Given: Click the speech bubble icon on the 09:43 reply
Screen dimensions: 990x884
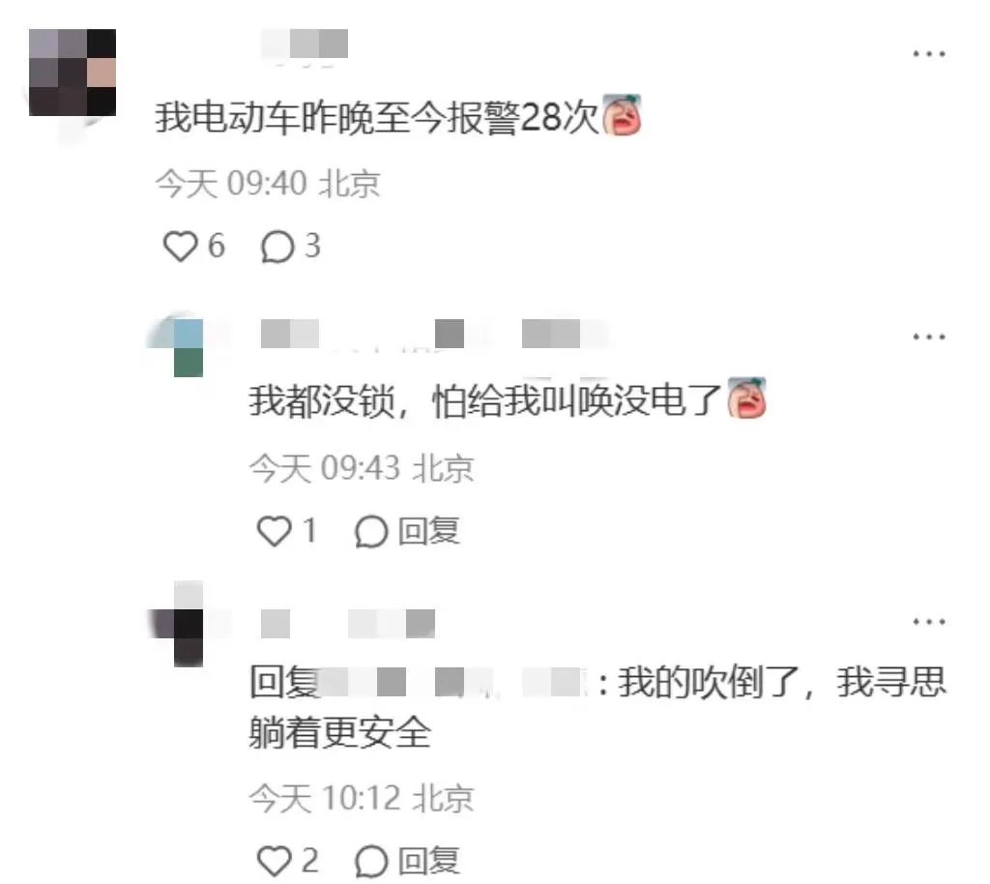Looking at the screenshot, I should pyautogui.click(x=370, y=531).
